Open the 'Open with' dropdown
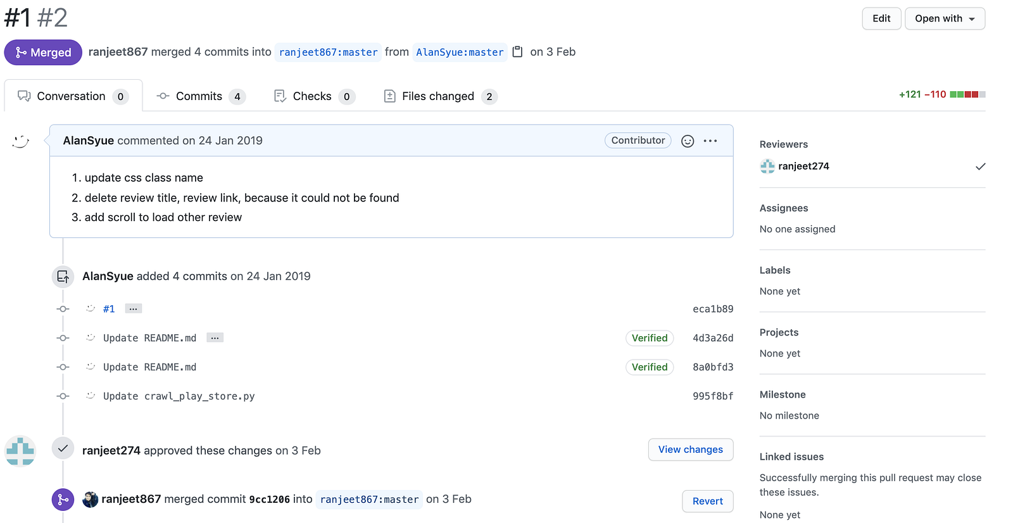Screen dimensions: 1013x523 [x=945, y=18]
